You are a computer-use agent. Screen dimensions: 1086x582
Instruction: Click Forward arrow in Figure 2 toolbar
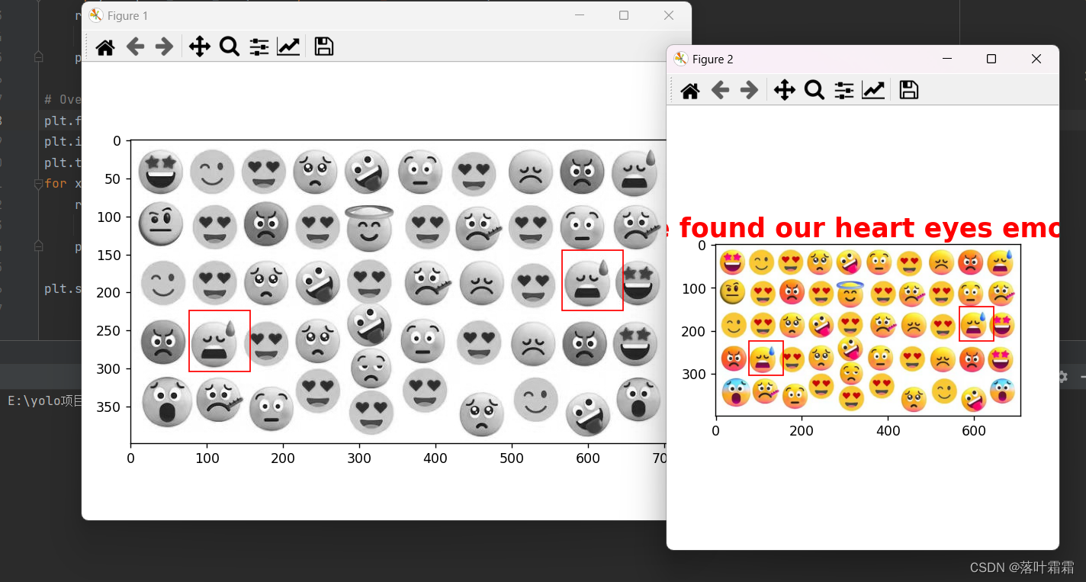(x=749, y=91)
